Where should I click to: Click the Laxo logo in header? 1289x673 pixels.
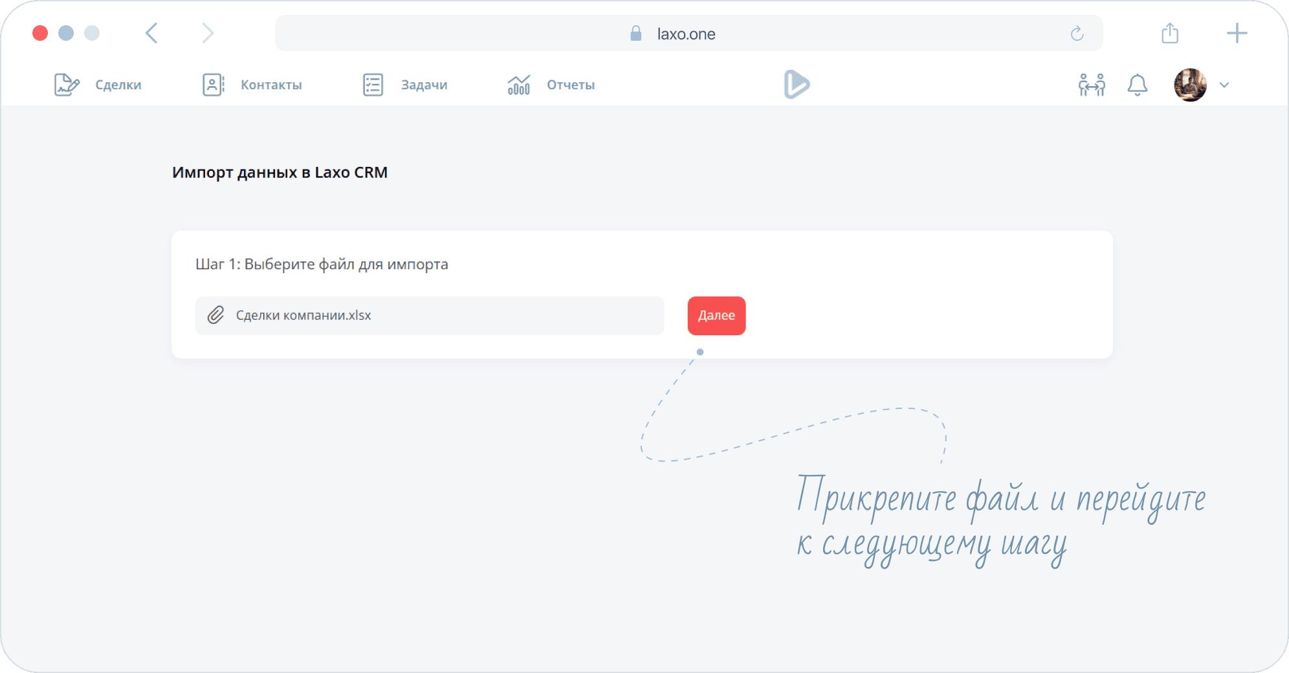point(797,84)
